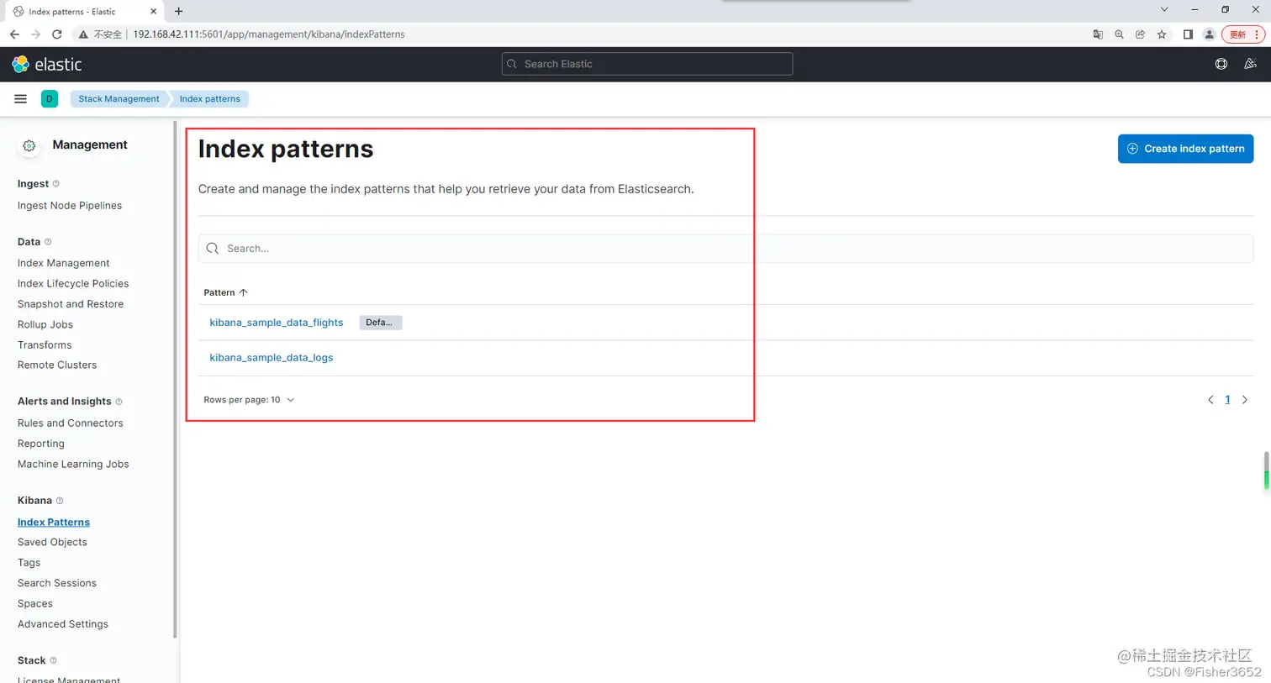Open Index Management in sidebar
Screen dimensions: 1271x683
point(64,263)
